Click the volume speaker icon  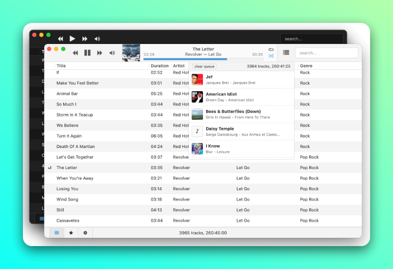point(112,53)
